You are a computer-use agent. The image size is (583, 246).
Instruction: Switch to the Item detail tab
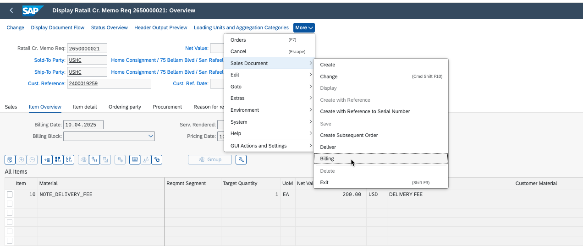click(85, 107)
